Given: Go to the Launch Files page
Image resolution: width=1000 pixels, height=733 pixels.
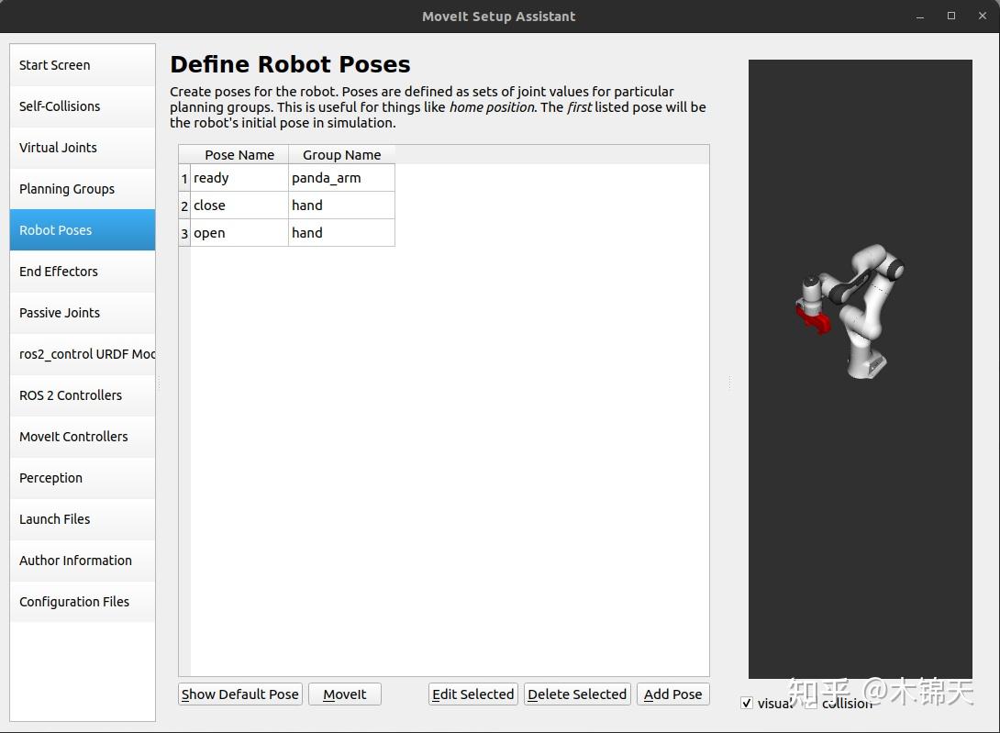Looking at the screenshot, I should click(55, 518).
